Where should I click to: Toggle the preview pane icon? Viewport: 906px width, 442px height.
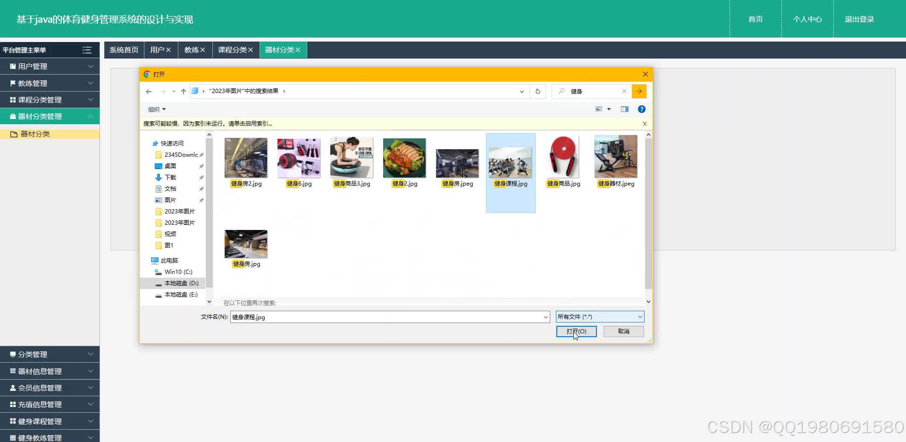pyautogui.click(x=624, y=109)
